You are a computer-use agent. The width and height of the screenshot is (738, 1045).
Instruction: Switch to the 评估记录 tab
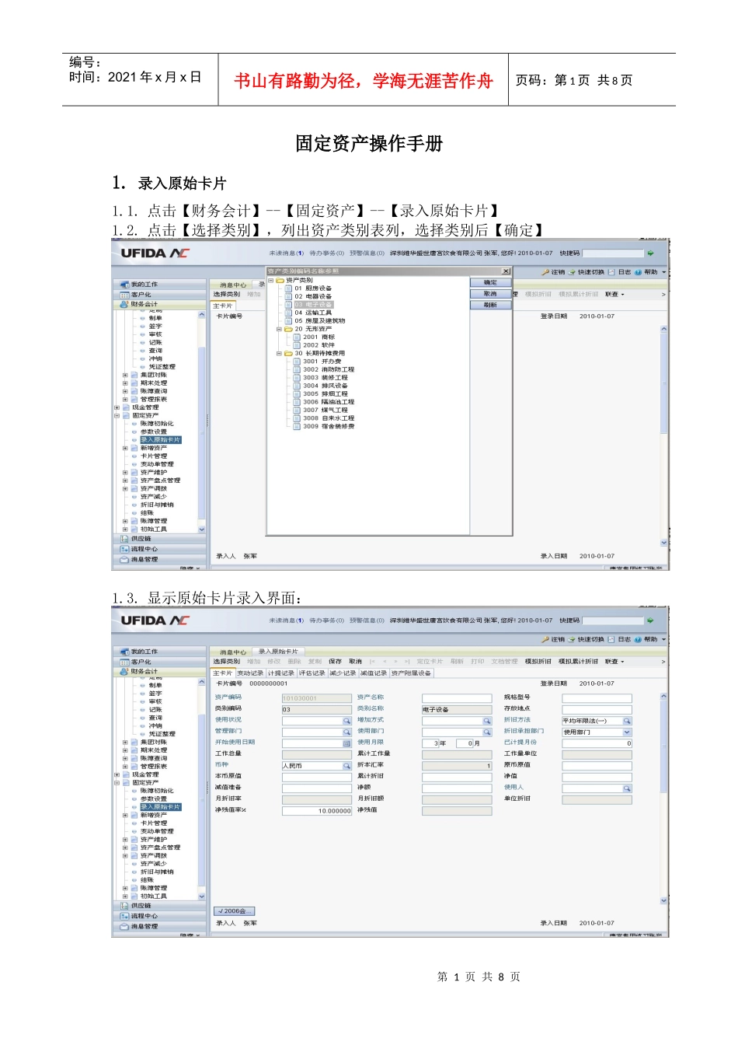tap(312, 673)
